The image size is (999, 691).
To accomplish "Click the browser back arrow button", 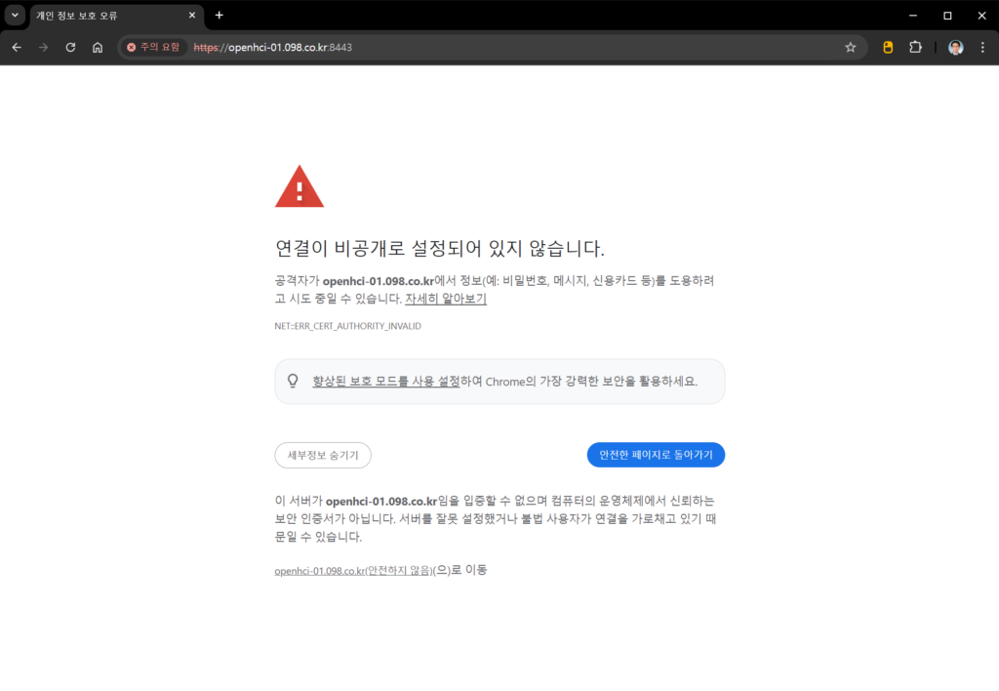I will click(x=17, y=47).
